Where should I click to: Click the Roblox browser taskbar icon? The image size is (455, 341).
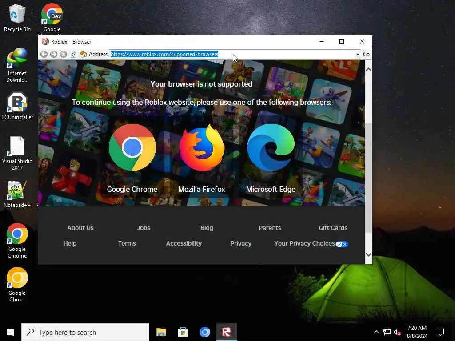(x=226, y=332)
